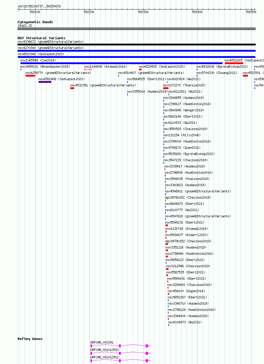Screen dimensions: 264x364
Task: Open variant nsv5664525 (Ebert2021)
Action: 147,79
